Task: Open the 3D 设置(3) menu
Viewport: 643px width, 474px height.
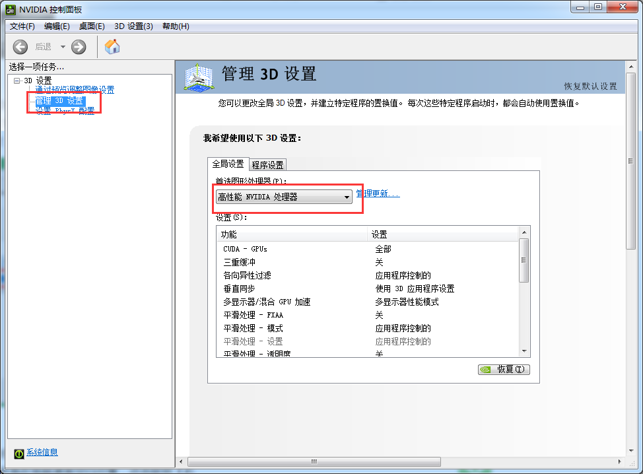Action: point(134,26)
